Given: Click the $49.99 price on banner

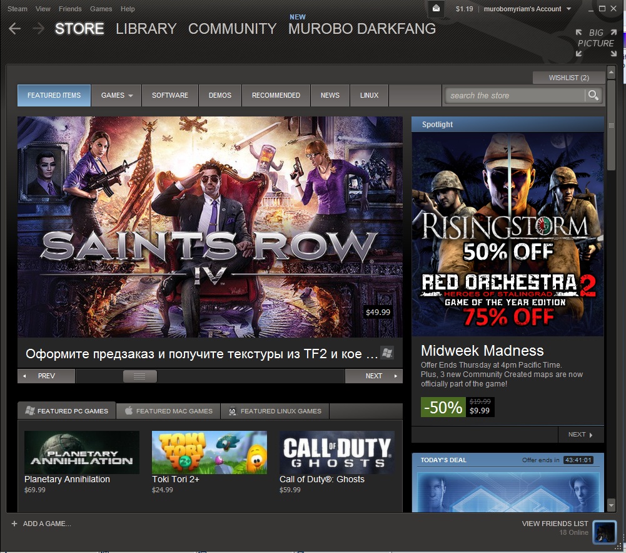Looking at the screenshot, I should tap(378, 313).
